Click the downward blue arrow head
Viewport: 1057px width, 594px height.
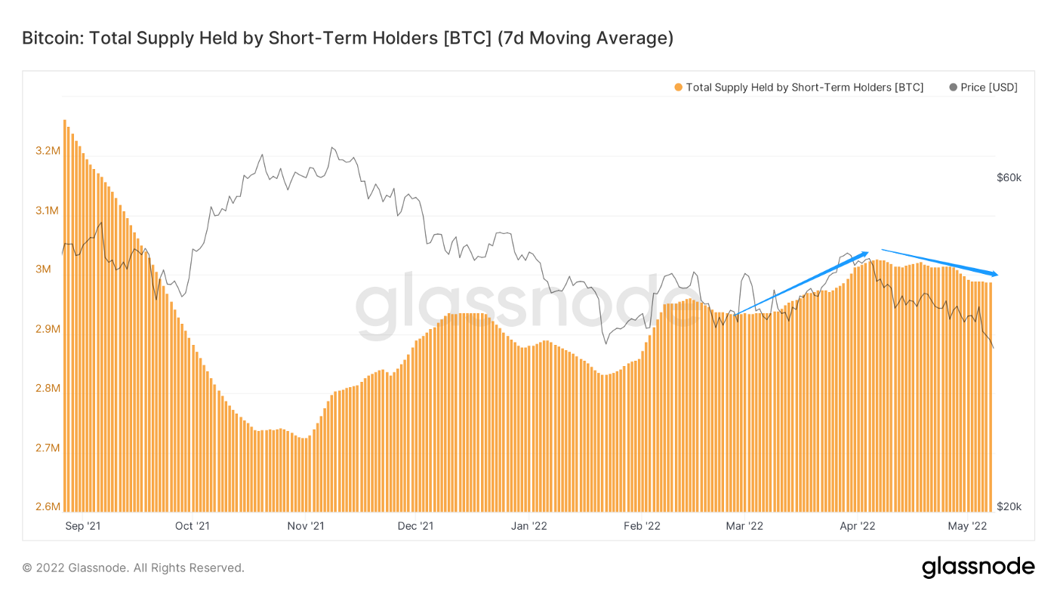tap(993, 273)
